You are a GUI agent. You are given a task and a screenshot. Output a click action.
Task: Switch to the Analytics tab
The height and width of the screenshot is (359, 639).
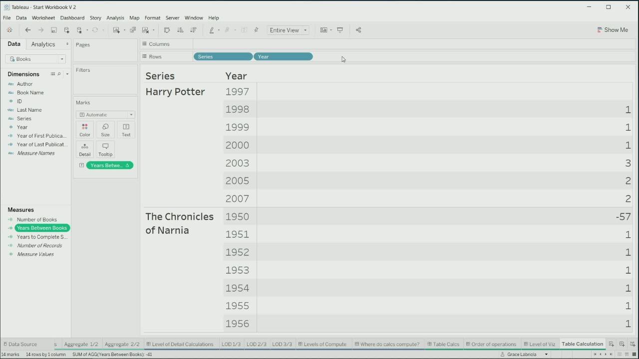[43, 44]
